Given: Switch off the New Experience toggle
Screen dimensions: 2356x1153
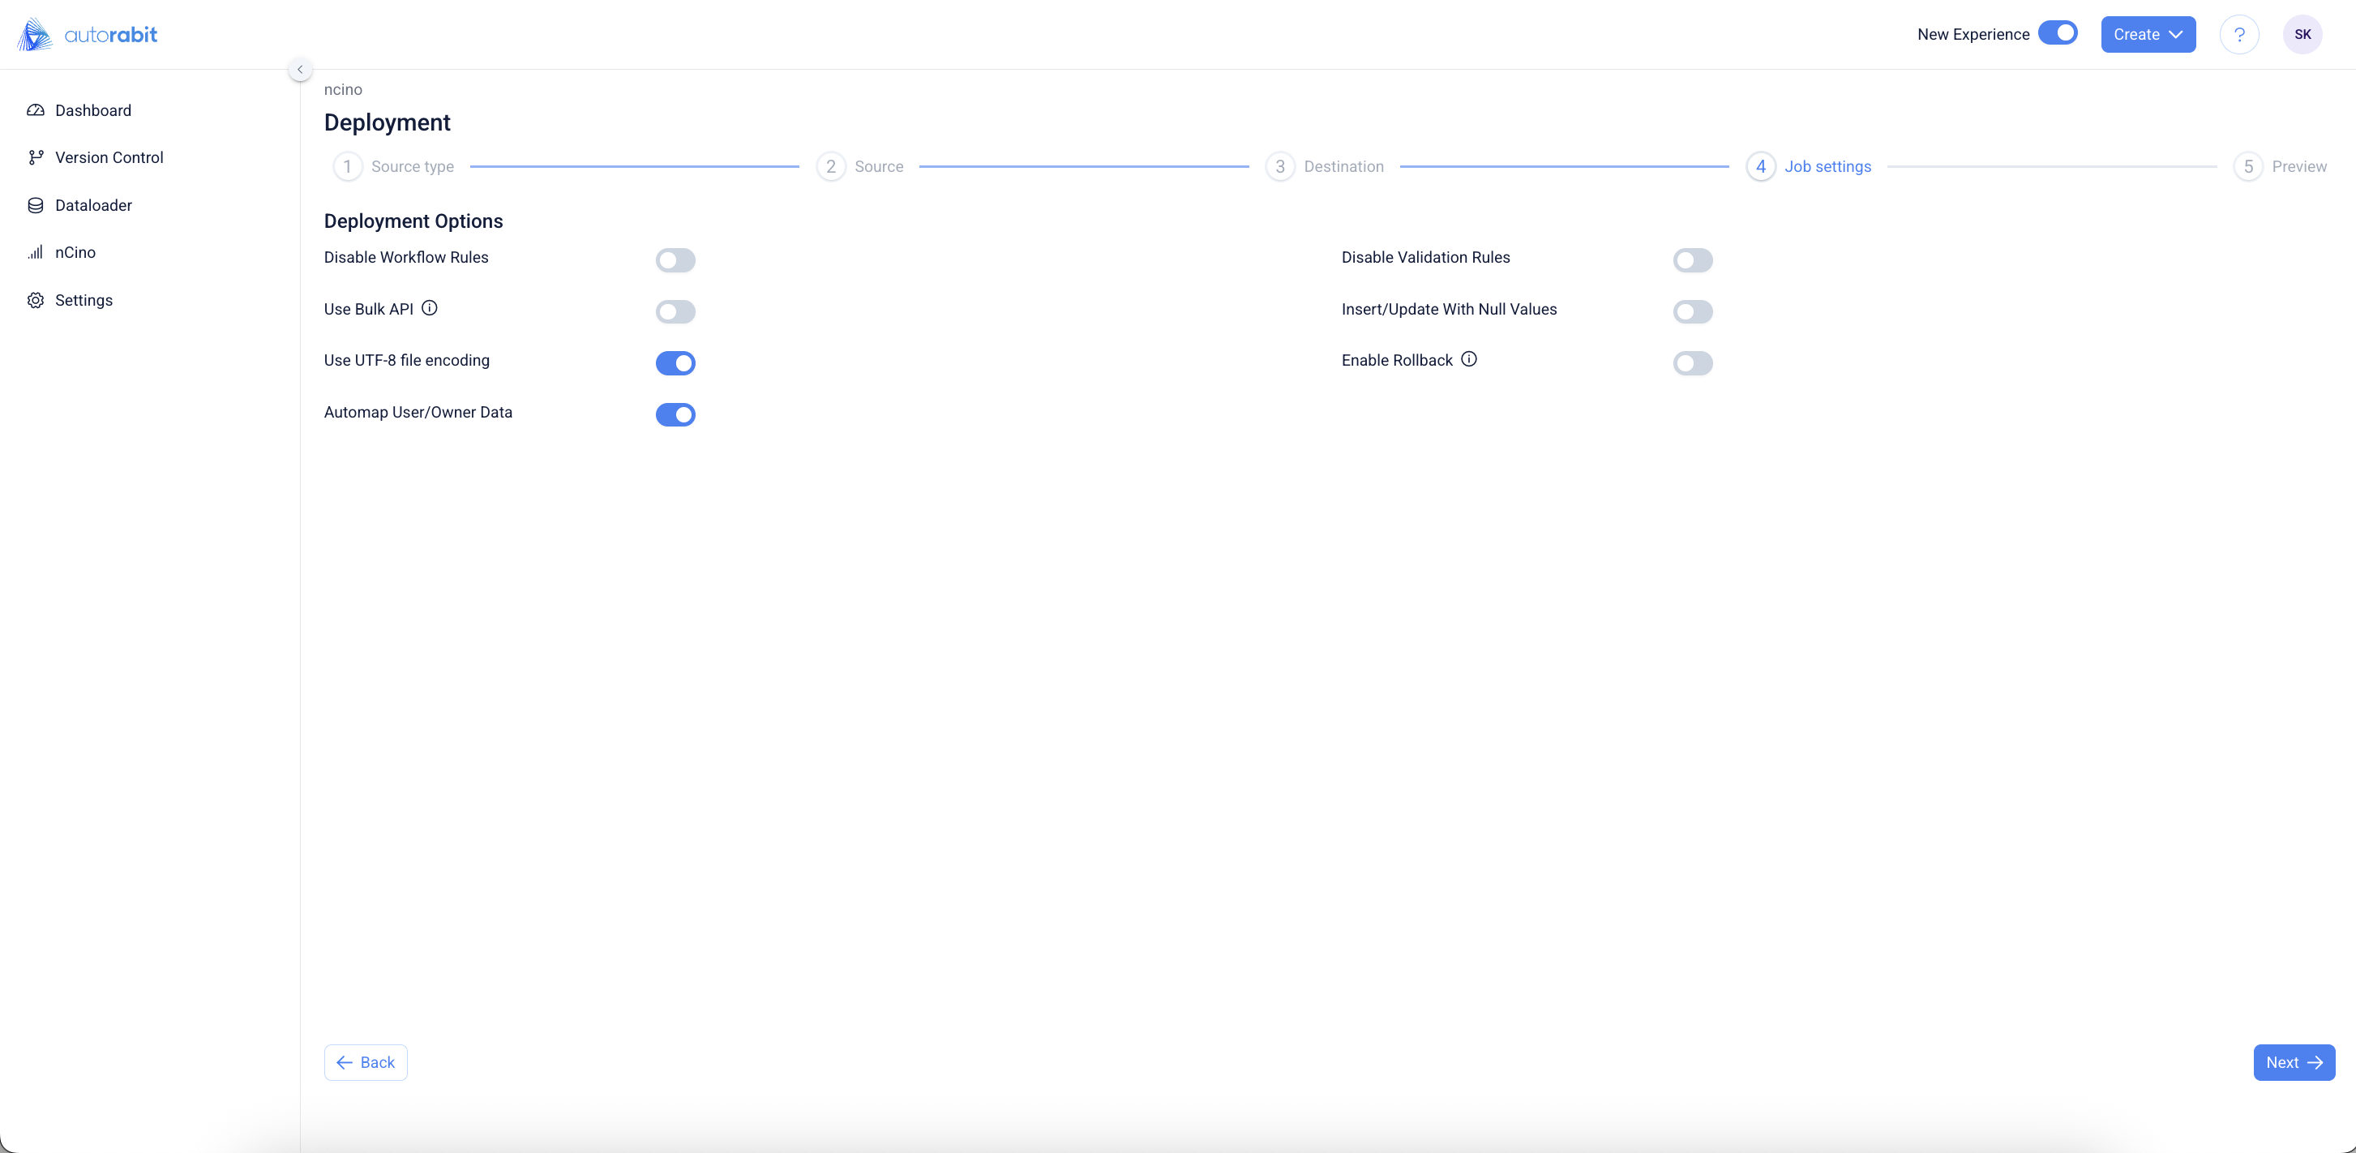Looking at the screenshot, I should [2058, 33].
